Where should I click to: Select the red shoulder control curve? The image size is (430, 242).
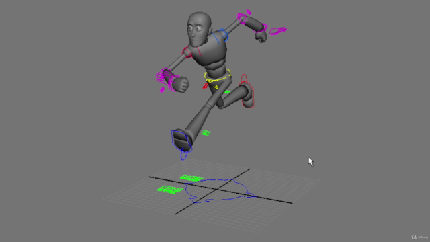188,52
